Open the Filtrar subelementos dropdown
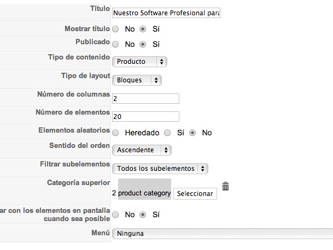Viewport: 333px width, 250px height. [x=160, y=169]
